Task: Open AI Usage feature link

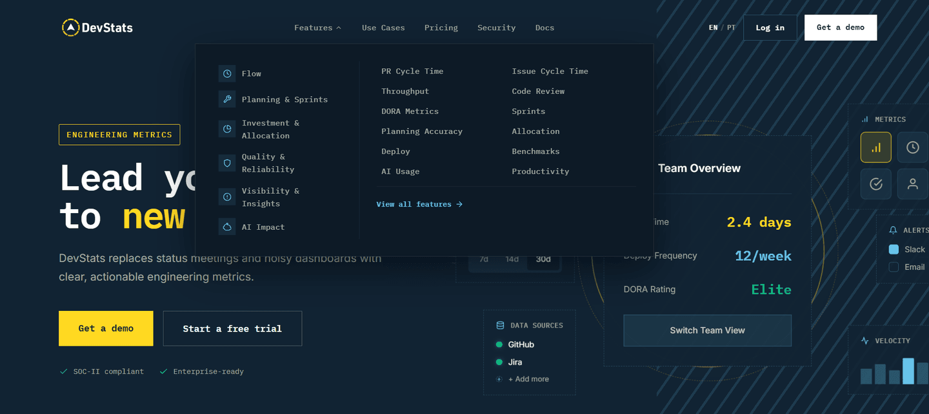Action: tap(400, 171)
